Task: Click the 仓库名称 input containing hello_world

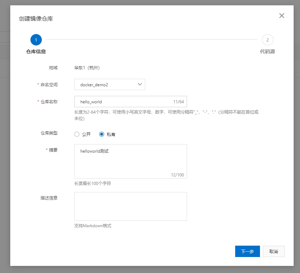Action: 113,101
